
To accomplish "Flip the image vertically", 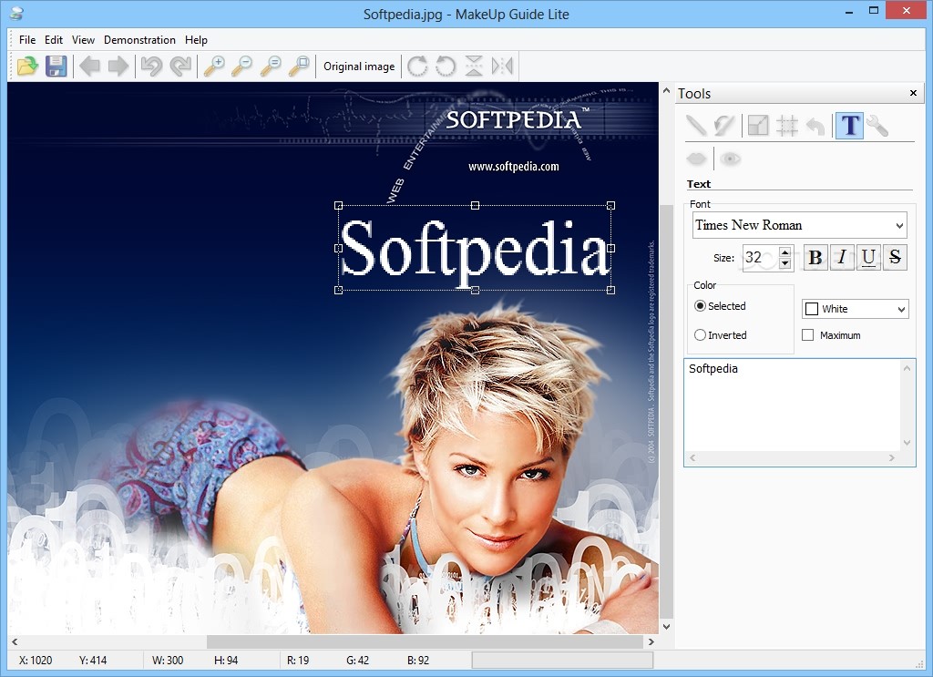I will coord(474,66).
